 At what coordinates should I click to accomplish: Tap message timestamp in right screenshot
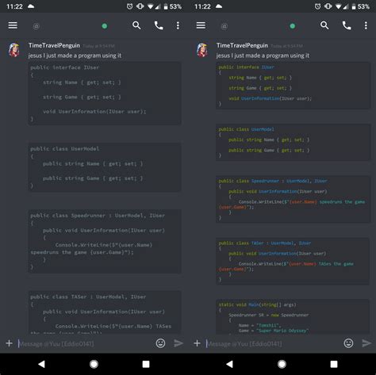(x=286, y=46)
